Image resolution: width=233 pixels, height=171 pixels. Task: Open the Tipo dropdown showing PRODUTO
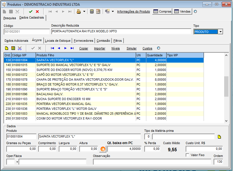tap(220, 32)
